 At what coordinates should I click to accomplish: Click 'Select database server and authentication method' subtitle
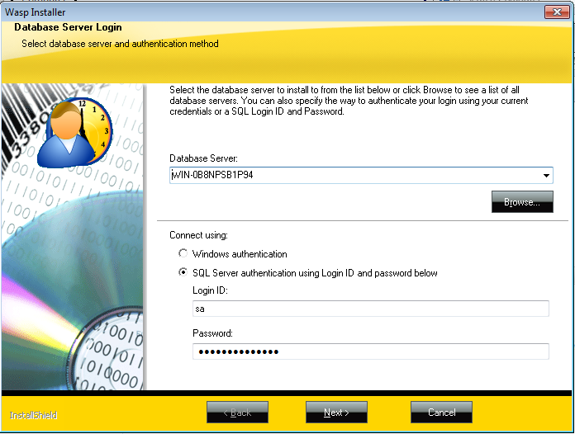point(120,44)
